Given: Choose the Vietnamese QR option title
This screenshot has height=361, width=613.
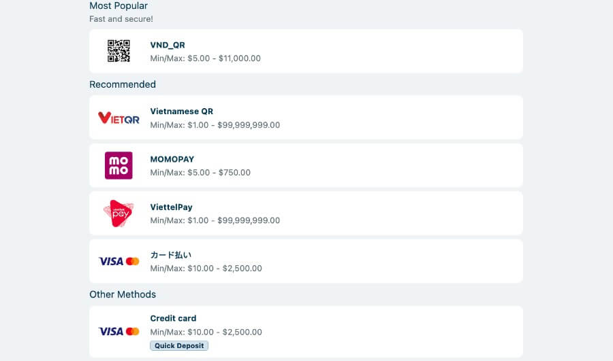Looking at the screenshot, I should [x=182, y=111].
